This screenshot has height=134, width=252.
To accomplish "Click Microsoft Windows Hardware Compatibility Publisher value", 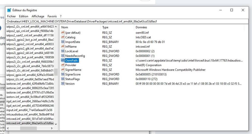I will click(171, 70).
